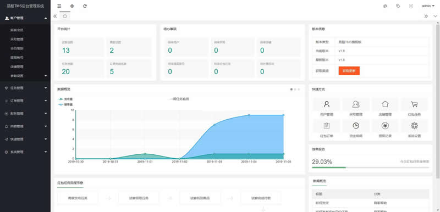Toggle the first chart legend series
The width and height of the screenshot is (440, 212).
(65, 99)
